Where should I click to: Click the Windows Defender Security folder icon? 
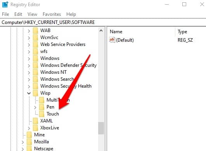click(x=35, y=65)
